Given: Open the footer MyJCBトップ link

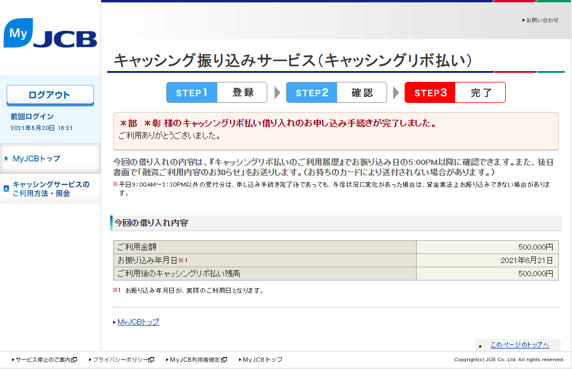Looking at the screenshot, I should (262, 360).
